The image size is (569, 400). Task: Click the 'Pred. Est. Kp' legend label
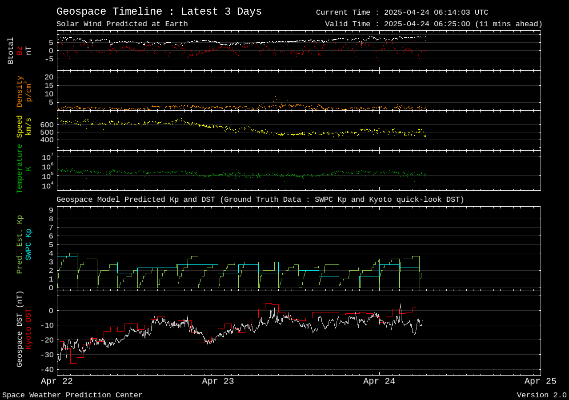(20, 244)
